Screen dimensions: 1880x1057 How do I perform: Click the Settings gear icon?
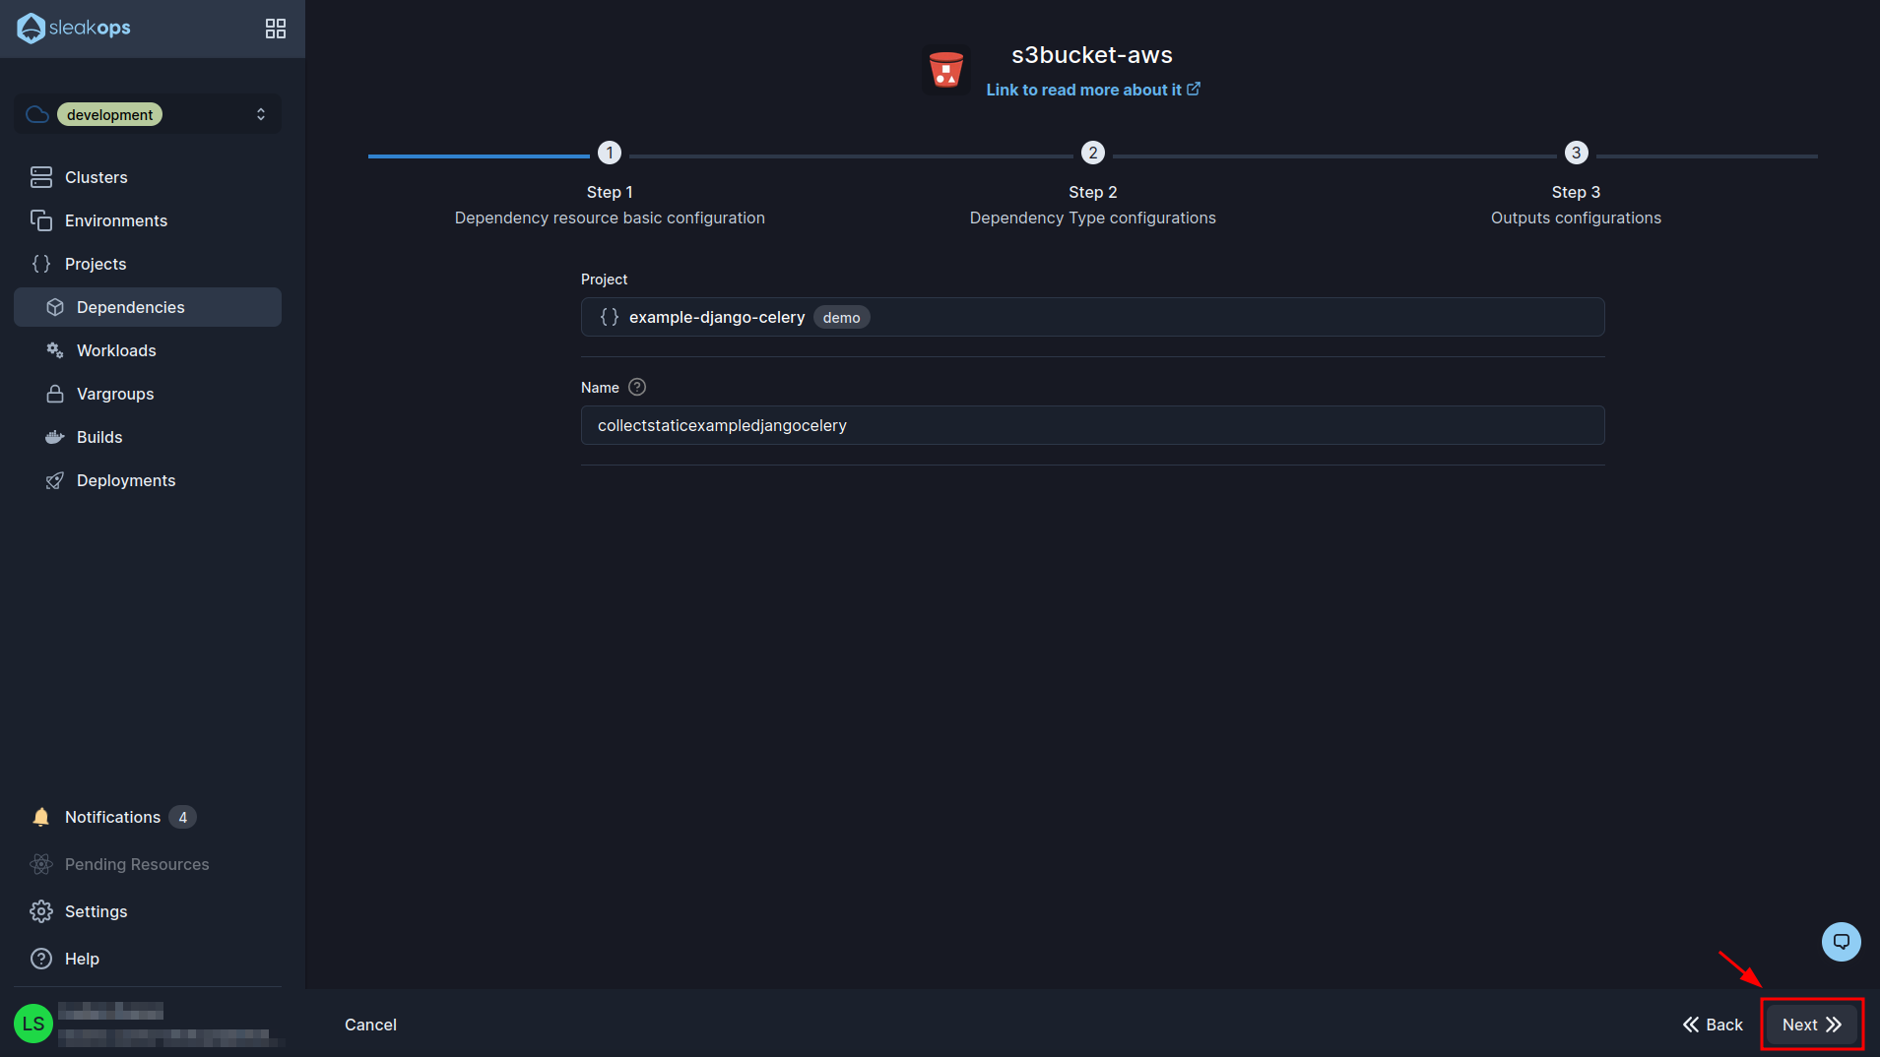[x=41, y=911]
